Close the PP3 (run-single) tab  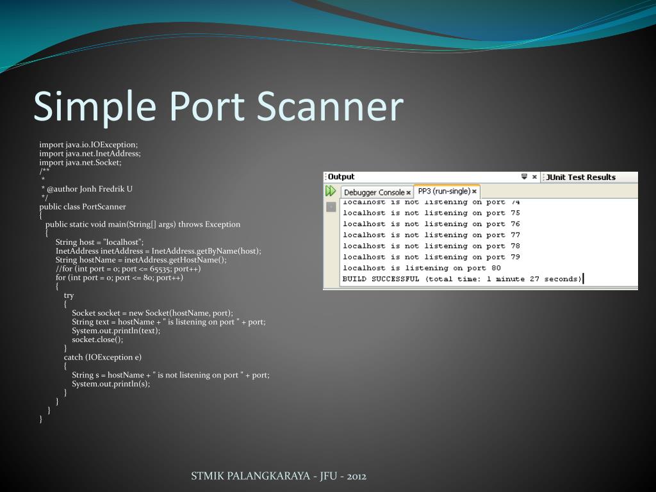tap(474, 192)
